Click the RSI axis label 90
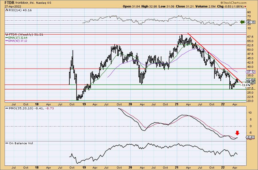The height and width of the screenshot is (170, 258). click(x=249, y=12)
